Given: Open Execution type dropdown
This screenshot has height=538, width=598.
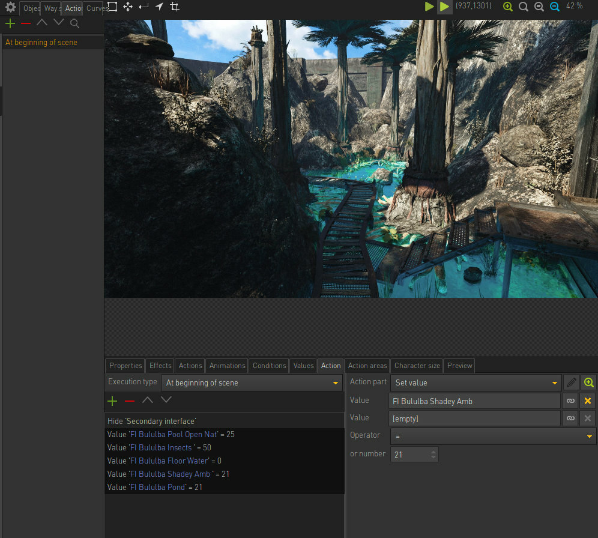Looking at the screenshot, I should (252, 382).
